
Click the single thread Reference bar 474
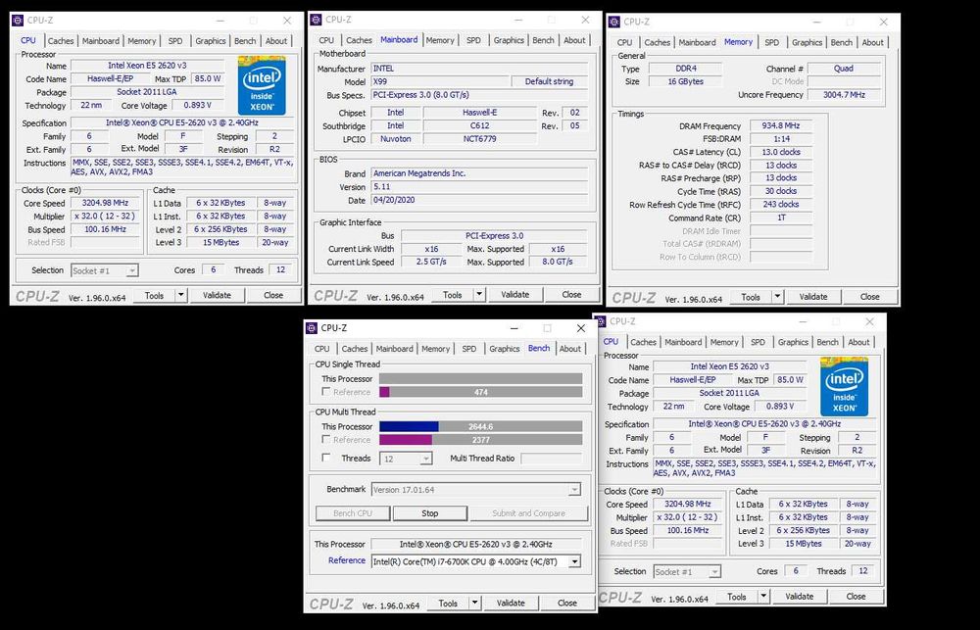pos(480,392)
